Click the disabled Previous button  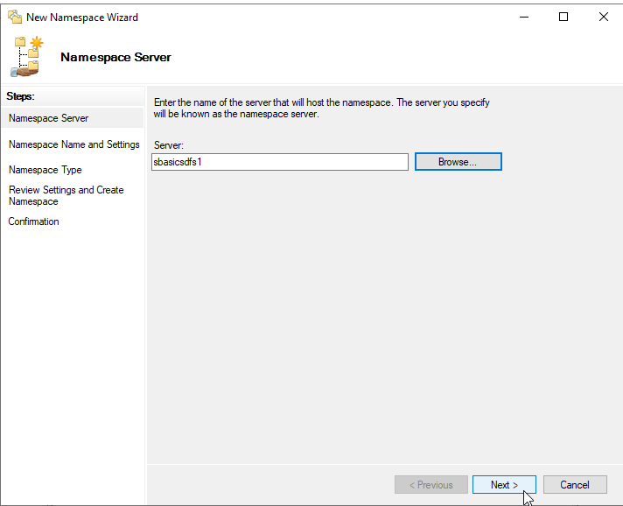pos(431,485)
